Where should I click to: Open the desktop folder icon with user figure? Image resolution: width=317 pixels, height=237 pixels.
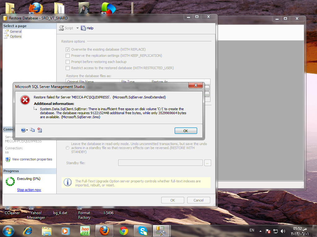(10, 8)
